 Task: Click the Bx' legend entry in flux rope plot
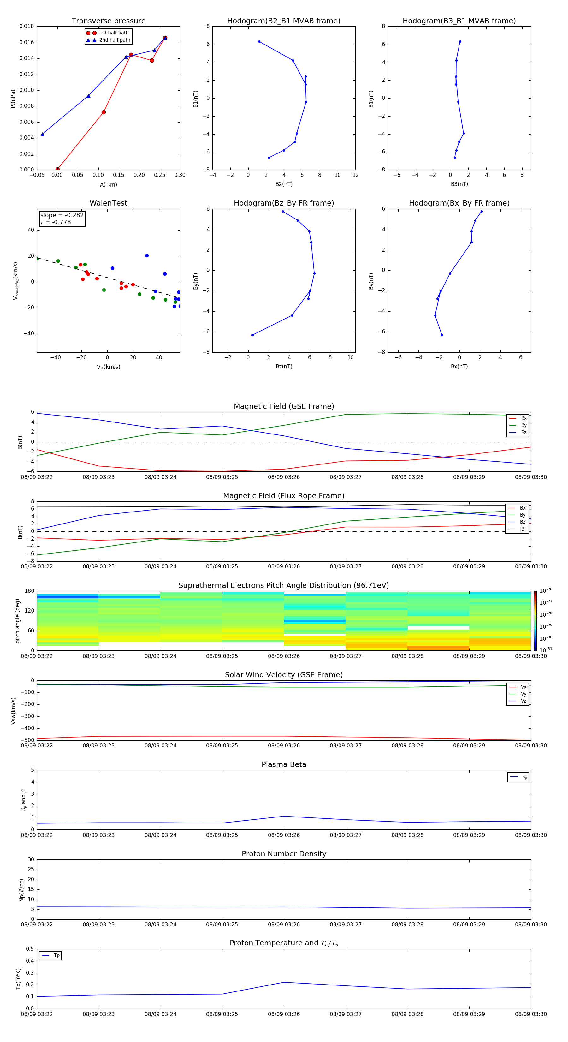(517, 508)
